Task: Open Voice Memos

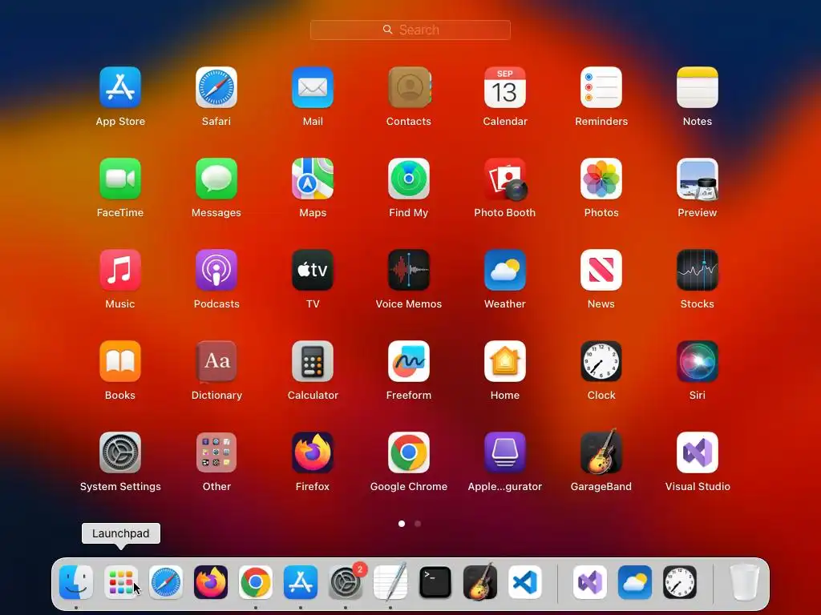Action: pyautogui.click(x=409, y=270)
